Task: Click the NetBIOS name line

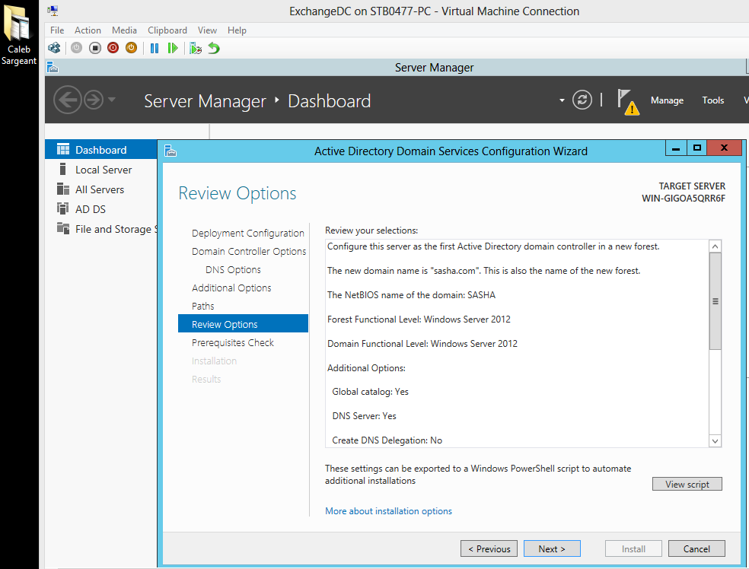Action: coord(411,295)
